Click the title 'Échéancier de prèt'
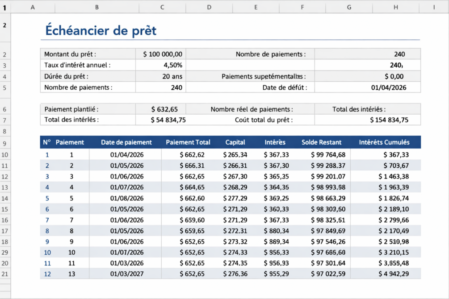 [x=101, y=30]
